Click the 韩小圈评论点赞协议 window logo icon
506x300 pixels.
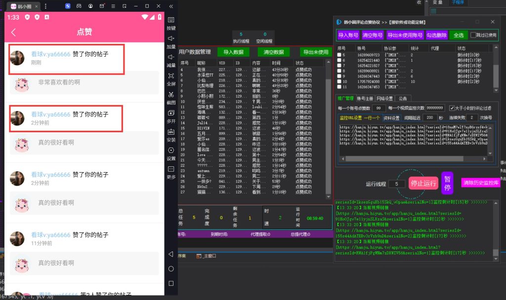[339, 22]
